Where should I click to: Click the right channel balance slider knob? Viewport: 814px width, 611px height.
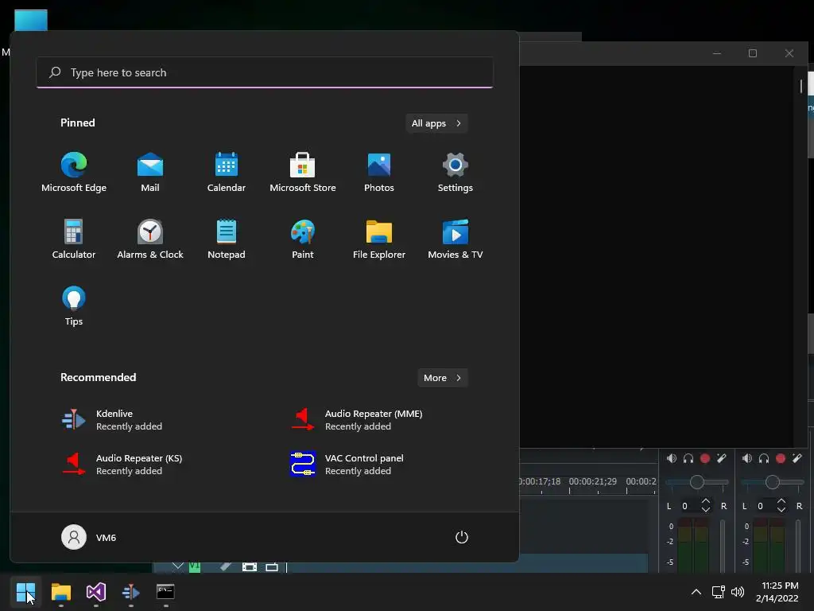pos(773,482)
